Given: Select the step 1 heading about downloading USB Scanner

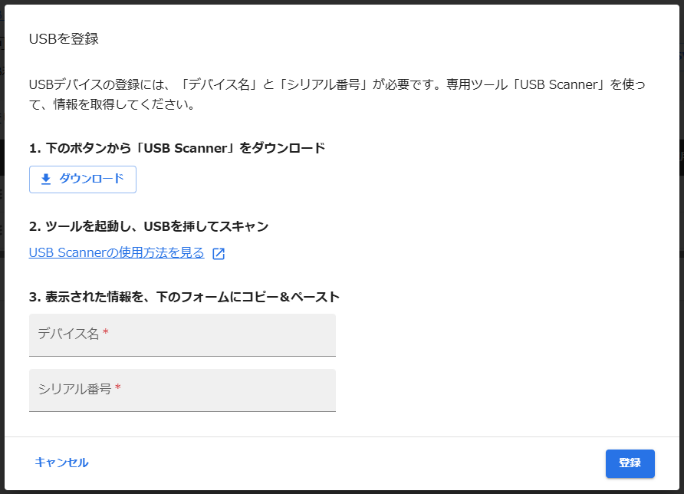Looking at the screenshot, I should [177, 148].
